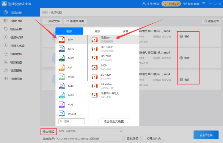Select MKV format icon
223x143 pixels.
[x=62, y=58]
